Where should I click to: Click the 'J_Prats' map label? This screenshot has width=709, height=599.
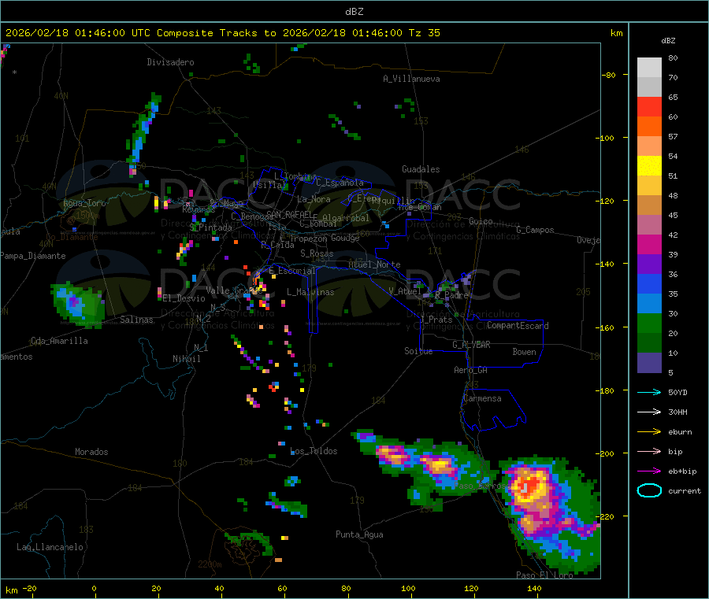click(436, 320)
